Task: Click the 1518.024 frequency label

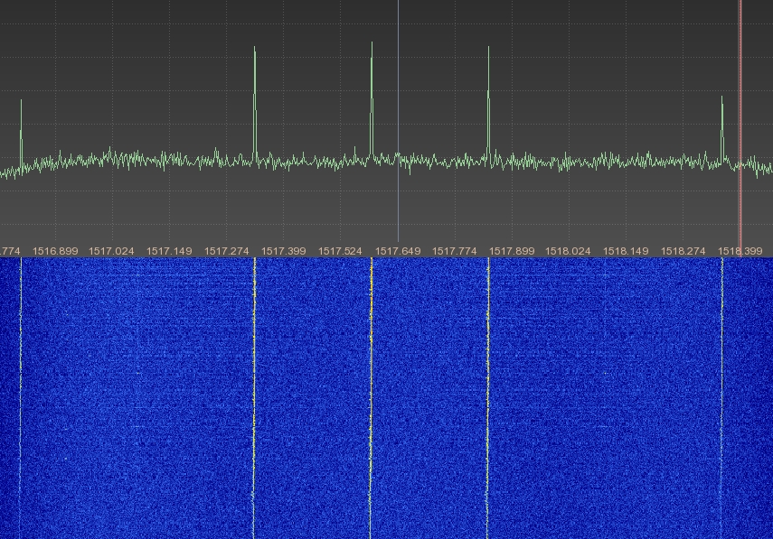Action: [569, 250]
